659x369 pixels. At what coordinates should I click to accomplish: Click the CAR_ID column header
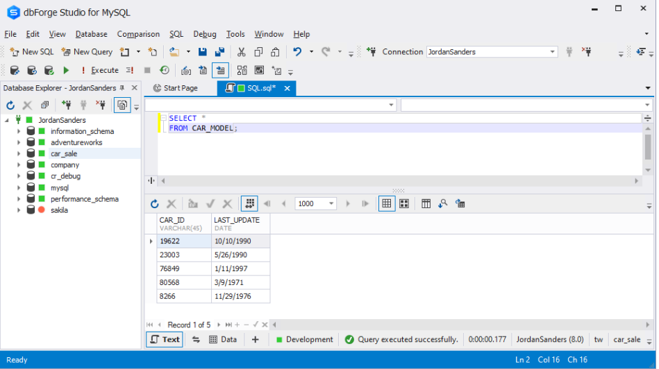184,224
